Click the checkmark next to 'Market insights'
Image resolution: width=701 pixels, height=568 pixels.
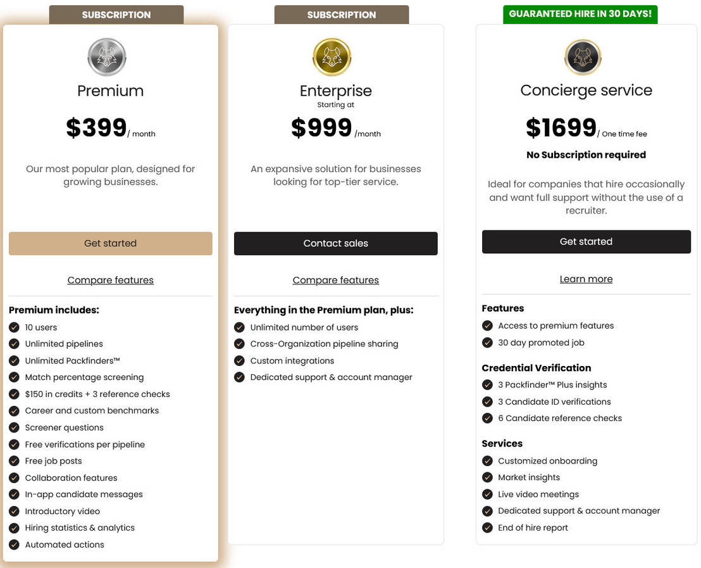[x=487, y=477]
